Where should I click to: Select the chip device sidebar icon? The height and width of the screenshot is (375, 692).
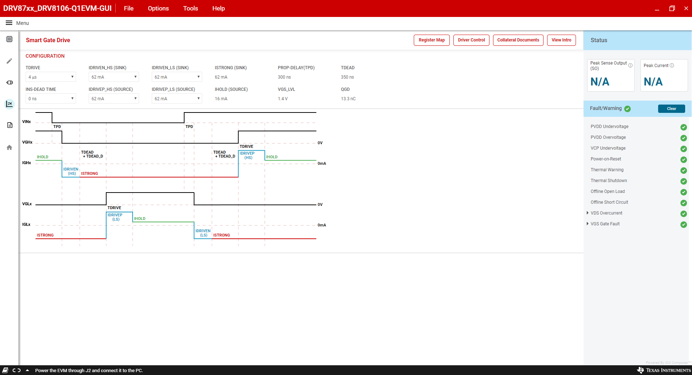(9, 39)
